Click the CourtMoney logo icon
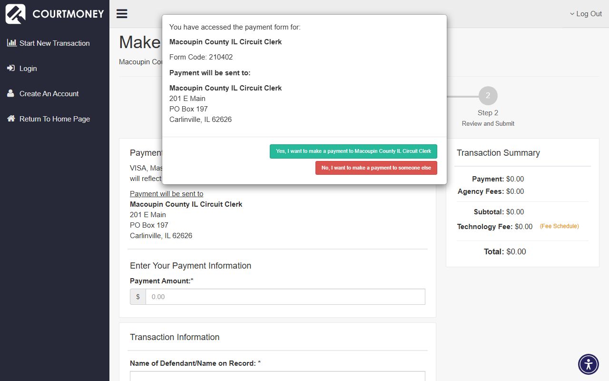609x381 pixels. point(15,14)
